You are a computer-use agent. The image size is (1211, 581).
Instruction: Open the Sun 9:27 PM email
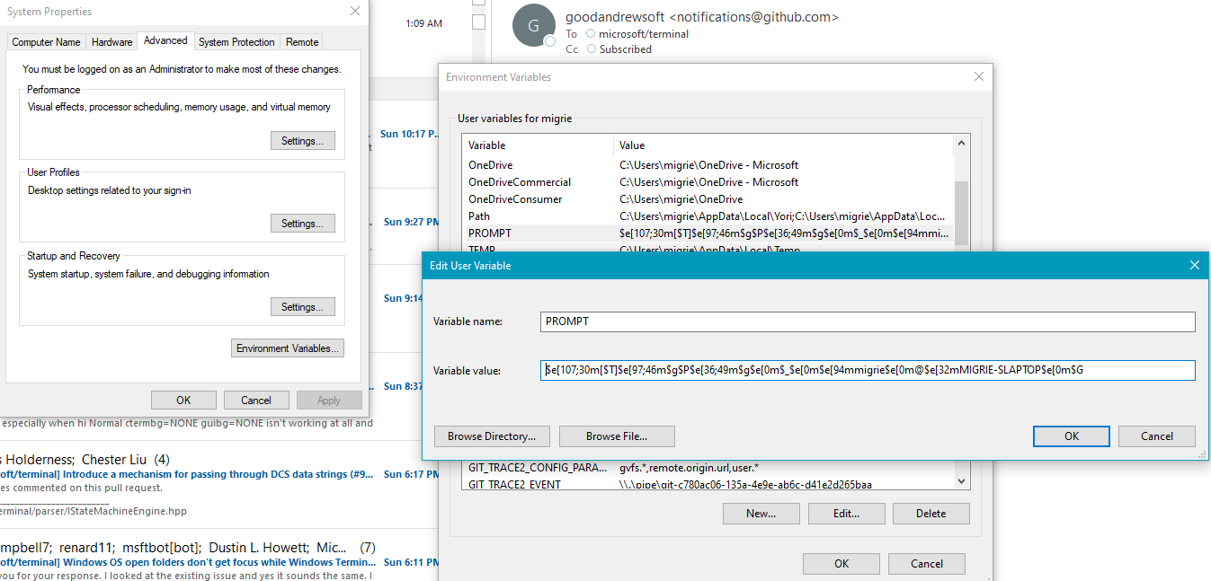click(x=411, y=222)
